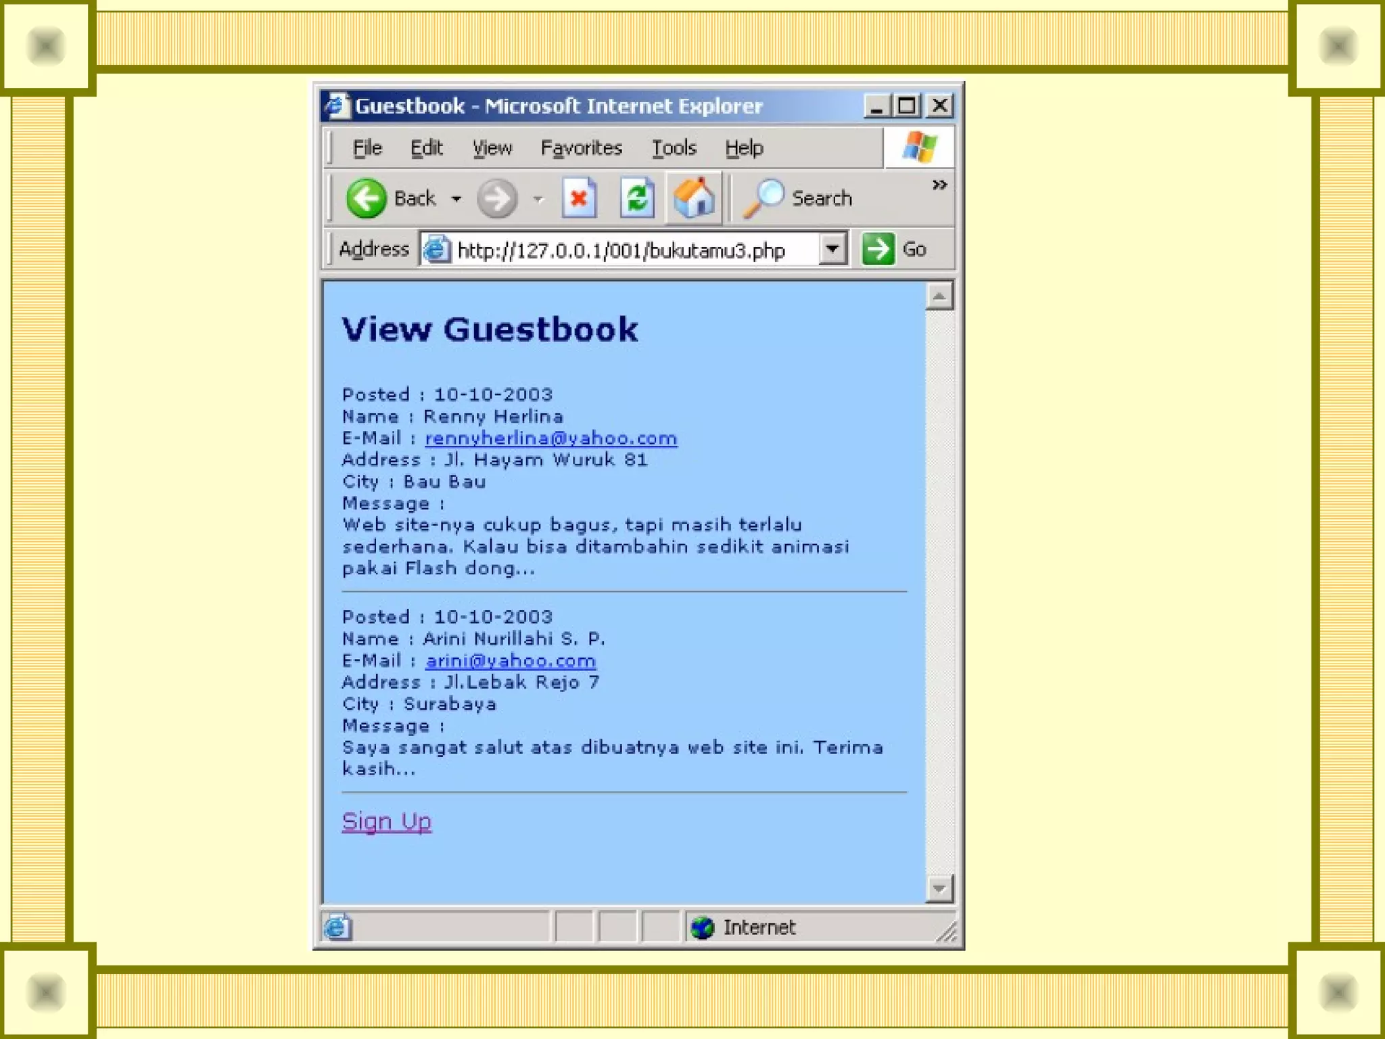
Task: Click the green Go button
Action: [x=894, y=249]
